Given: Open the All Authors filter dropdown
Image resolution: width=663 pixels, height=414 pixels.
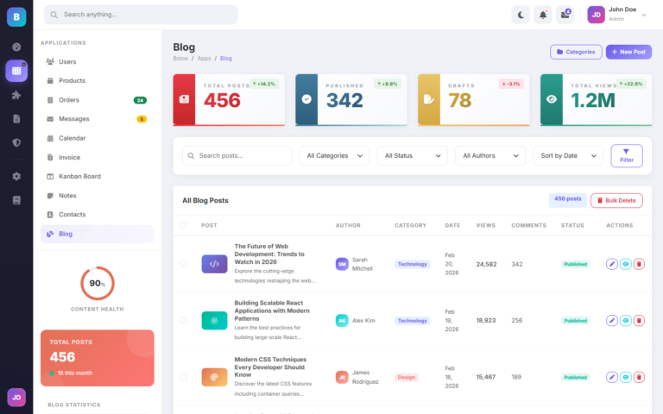Looking at the screenshot, I should pyautogui.click(x=489, y=155).
